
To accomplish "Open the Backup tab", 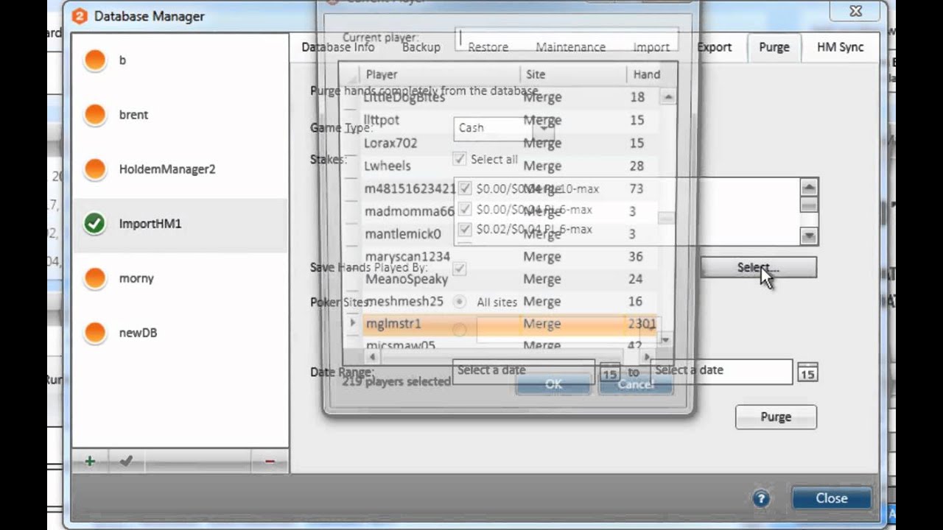I will (421, 47).
